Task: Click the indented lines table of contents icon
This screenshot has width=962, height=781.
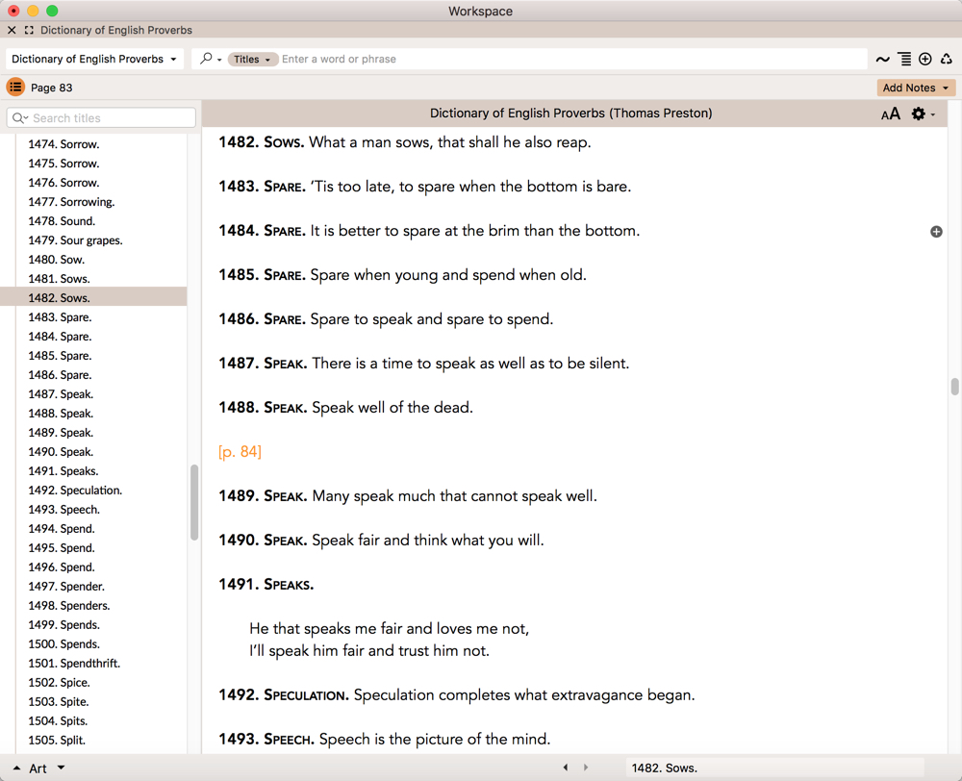Action: [904, 59]
